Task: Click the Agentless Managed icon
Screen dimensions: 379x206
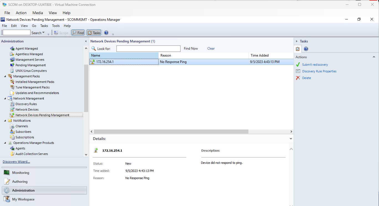Action: 12,54
